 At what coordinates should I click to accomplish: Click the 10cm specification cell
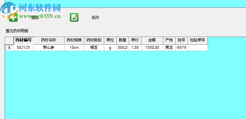(x=74, y=48)
